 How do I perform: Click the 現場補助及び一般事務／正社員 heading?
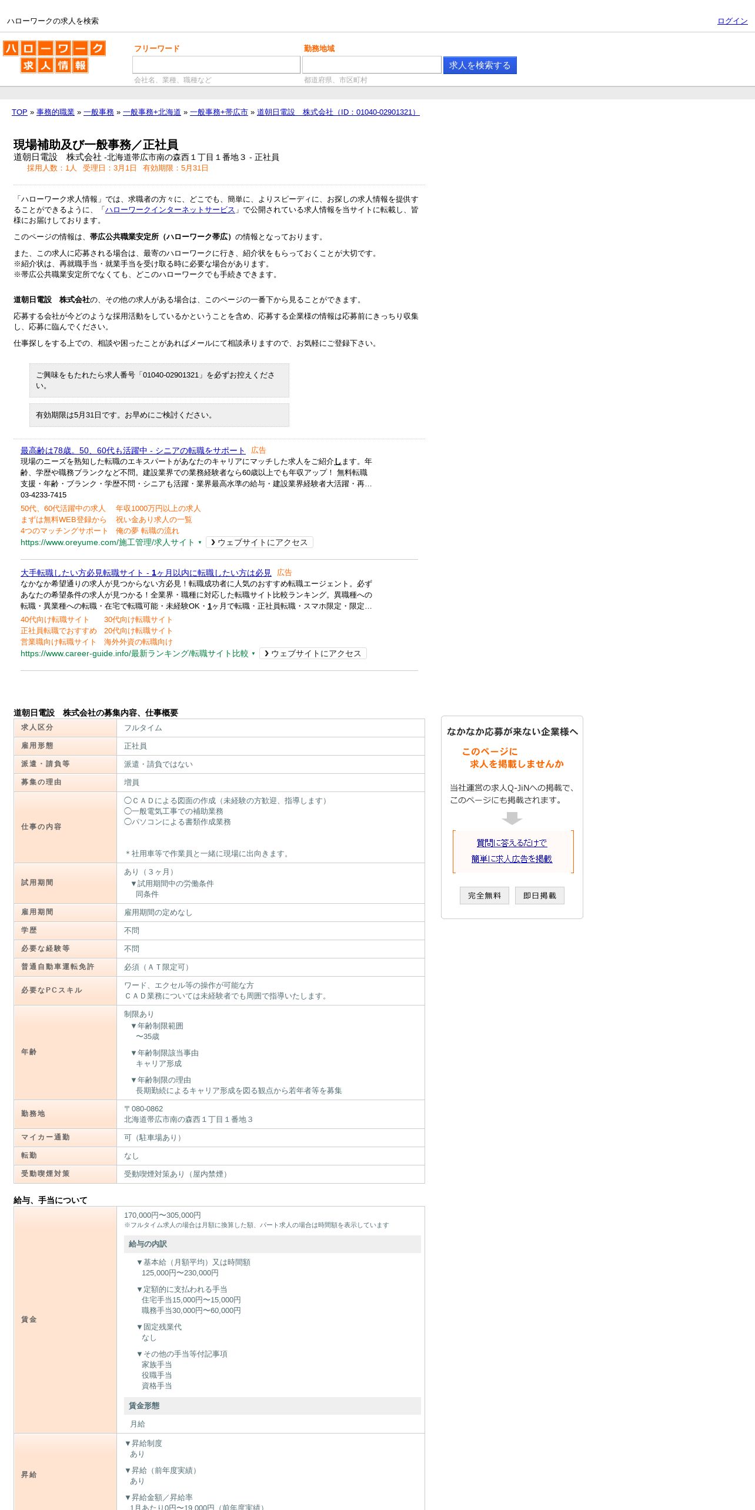coord(96,145)
